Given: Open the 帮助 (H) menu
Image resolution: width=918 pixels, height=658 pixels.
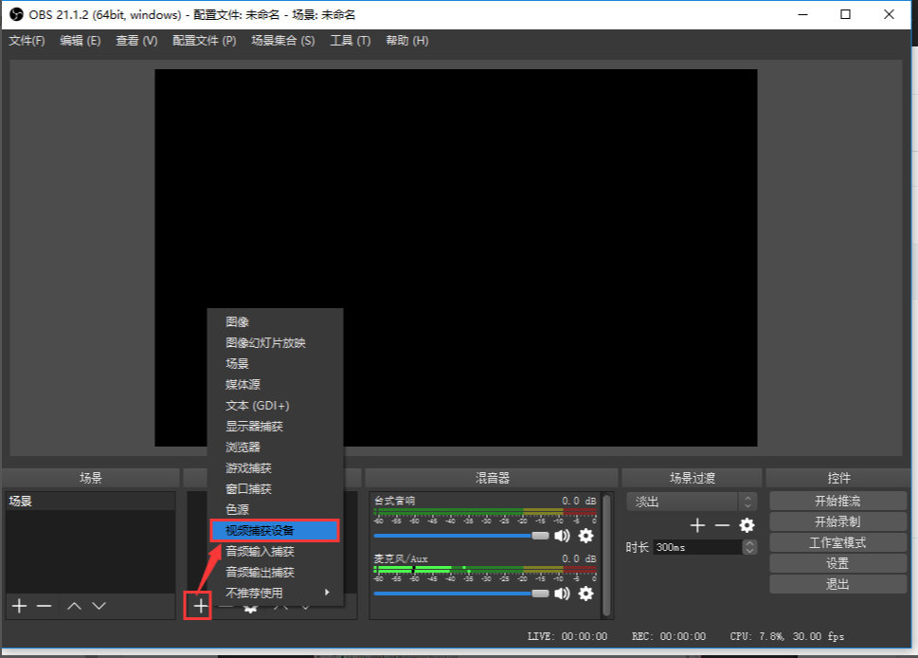Looking at the screenshot, I should coord(406,41).
